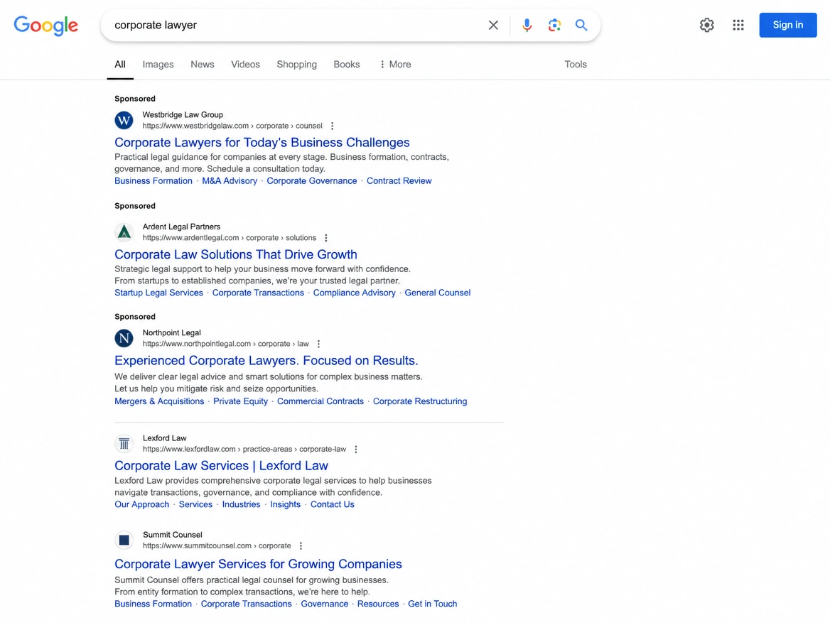Start voice search with microphone icon
This screenshot has width=830, height=625.
[x=527, y=25]
